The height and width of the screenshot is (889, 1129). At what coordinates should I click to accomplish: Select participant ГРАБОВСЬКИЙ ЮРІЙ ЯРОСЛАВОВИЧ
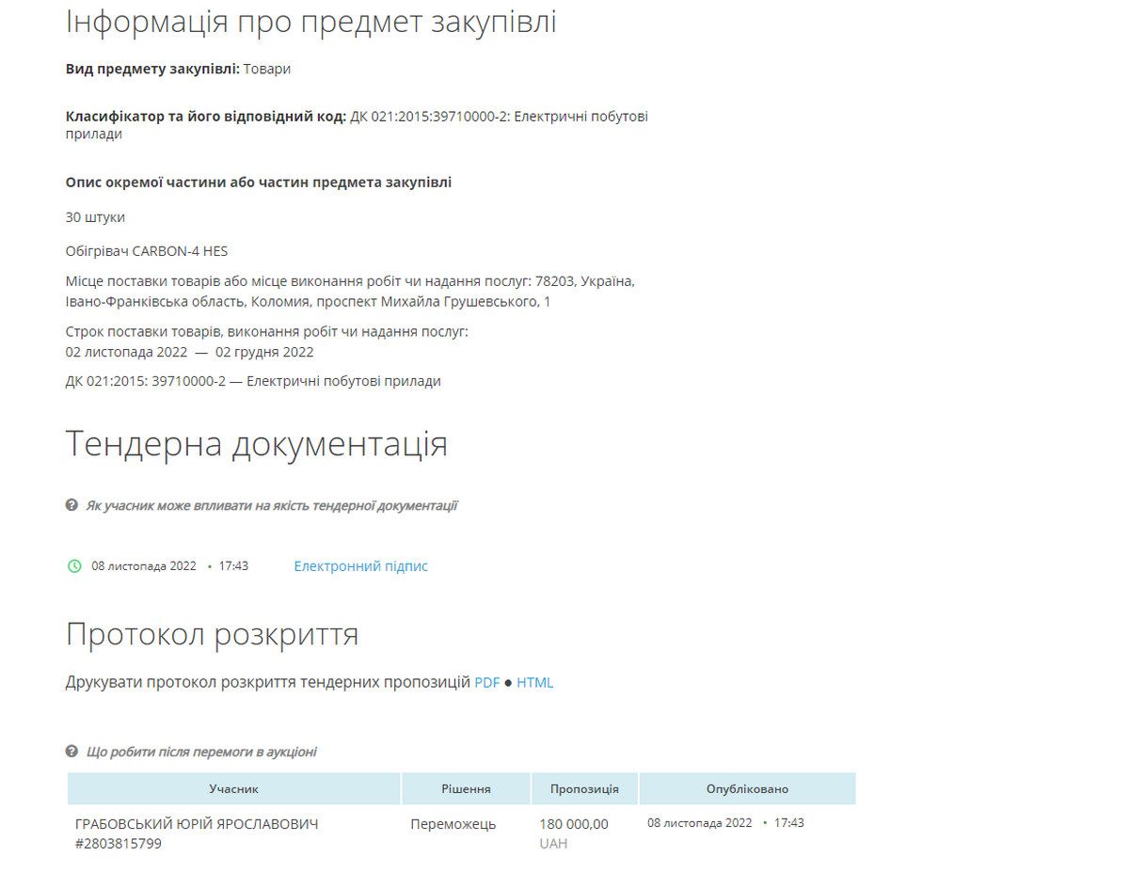[x=197, y=824]
